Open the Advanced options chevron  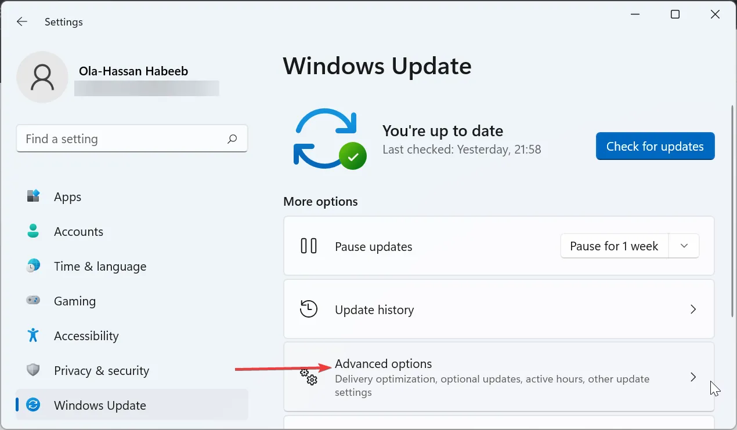[x=693, y=377]
